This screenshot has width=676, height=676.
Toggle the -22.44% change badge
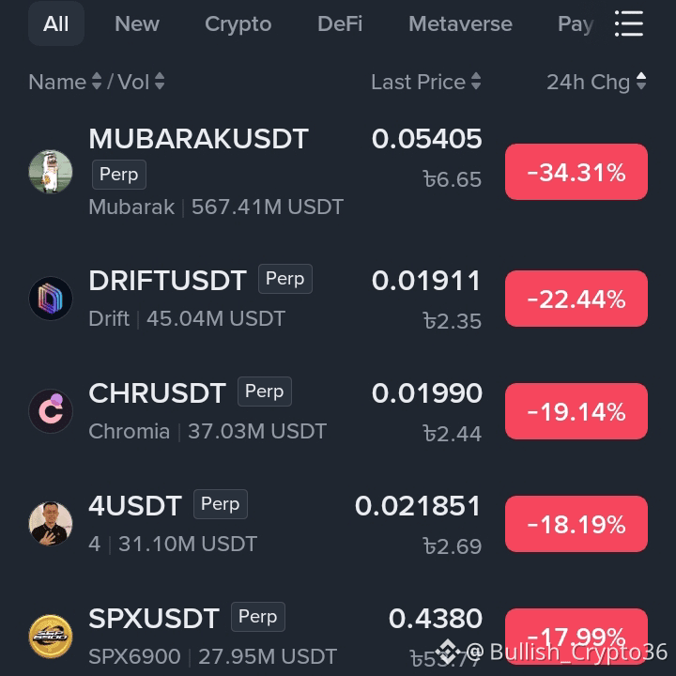[576, 299]
